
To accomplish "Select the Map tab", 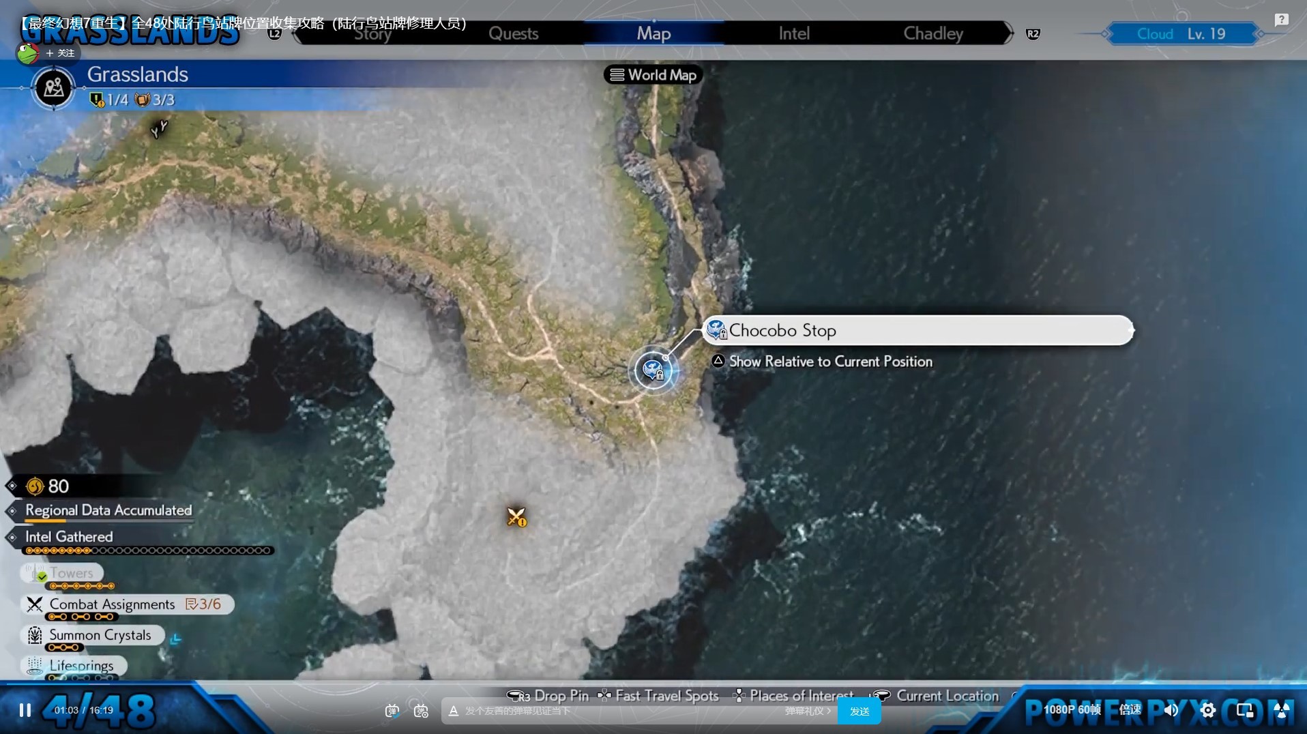I will [x=653, y=33].
